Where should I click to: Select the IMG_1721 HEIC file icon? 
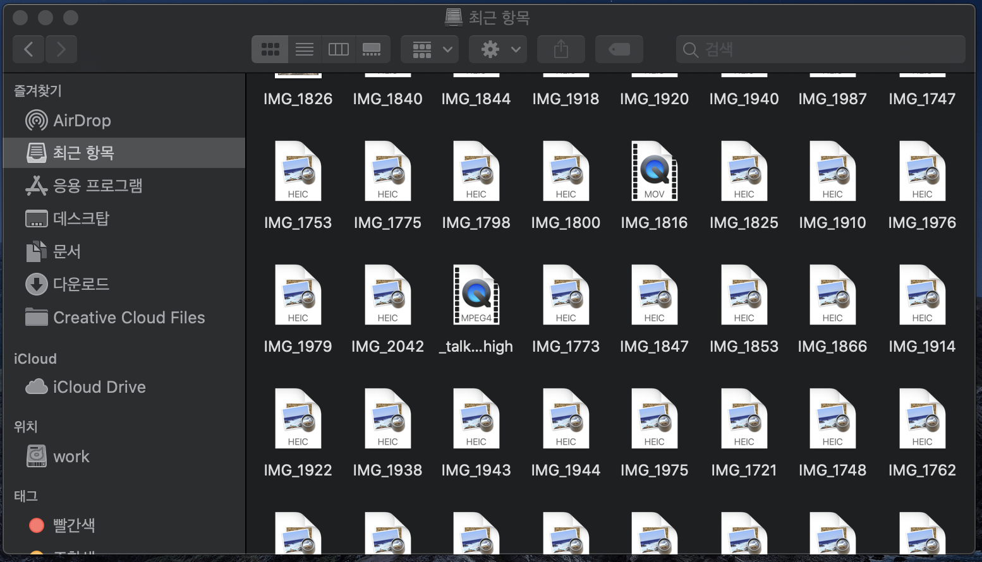[x=744, y=419]
